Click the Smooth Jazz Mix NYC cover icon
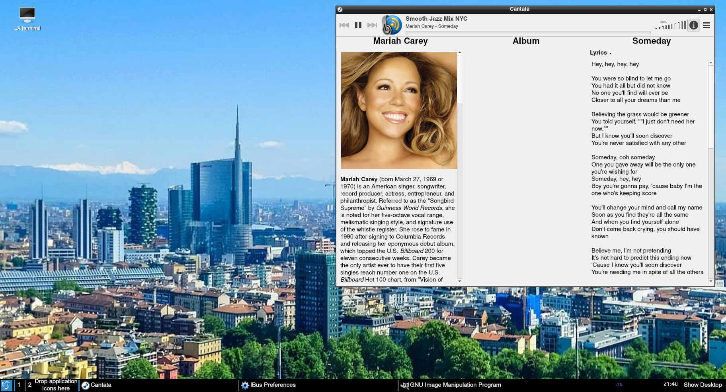The width and height of the screenshot is (726, 392). (x=392, y=25)
